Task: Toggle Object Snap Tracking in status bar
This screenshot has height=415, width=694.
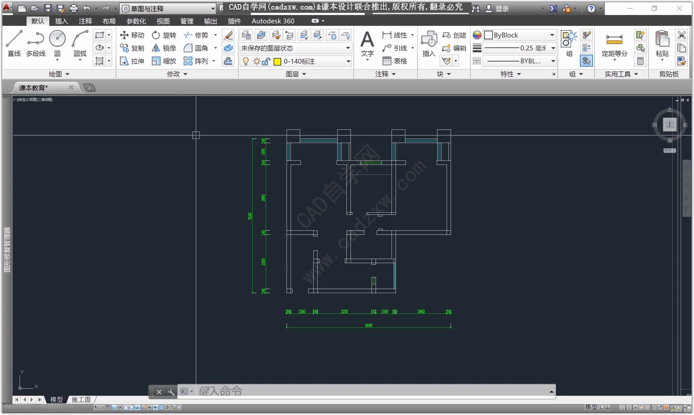Action: [137, 407]
